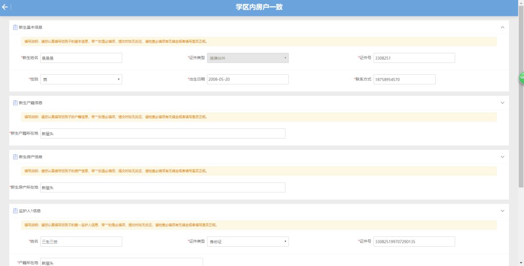
Task: Click the 联系方式 phone number field
Action: pyautogui.click(x=404, y=79)
